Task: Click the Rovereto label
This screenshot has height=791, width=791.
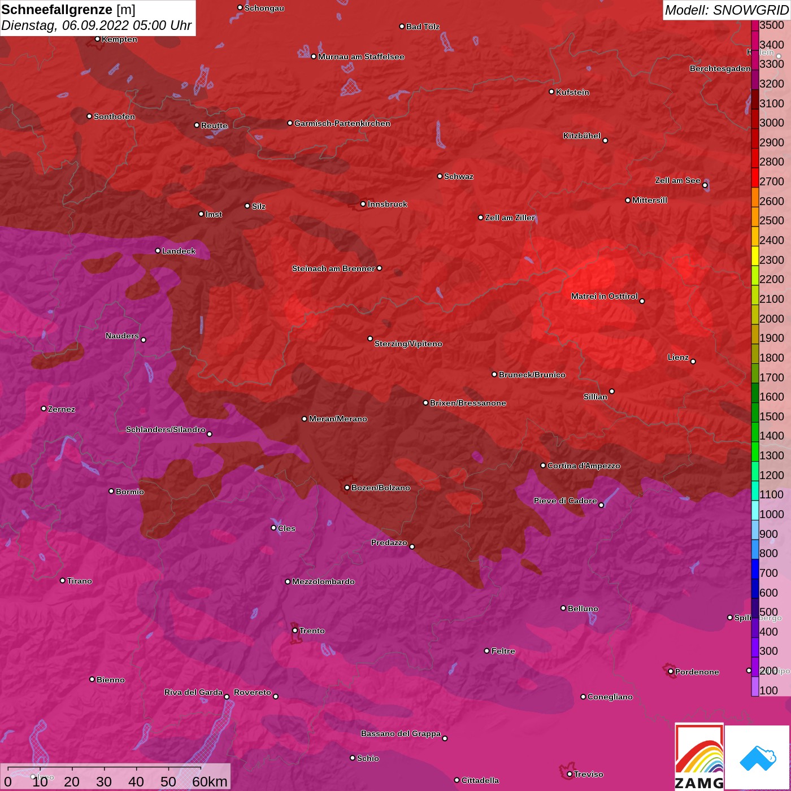Action: [x=253, y=692]
